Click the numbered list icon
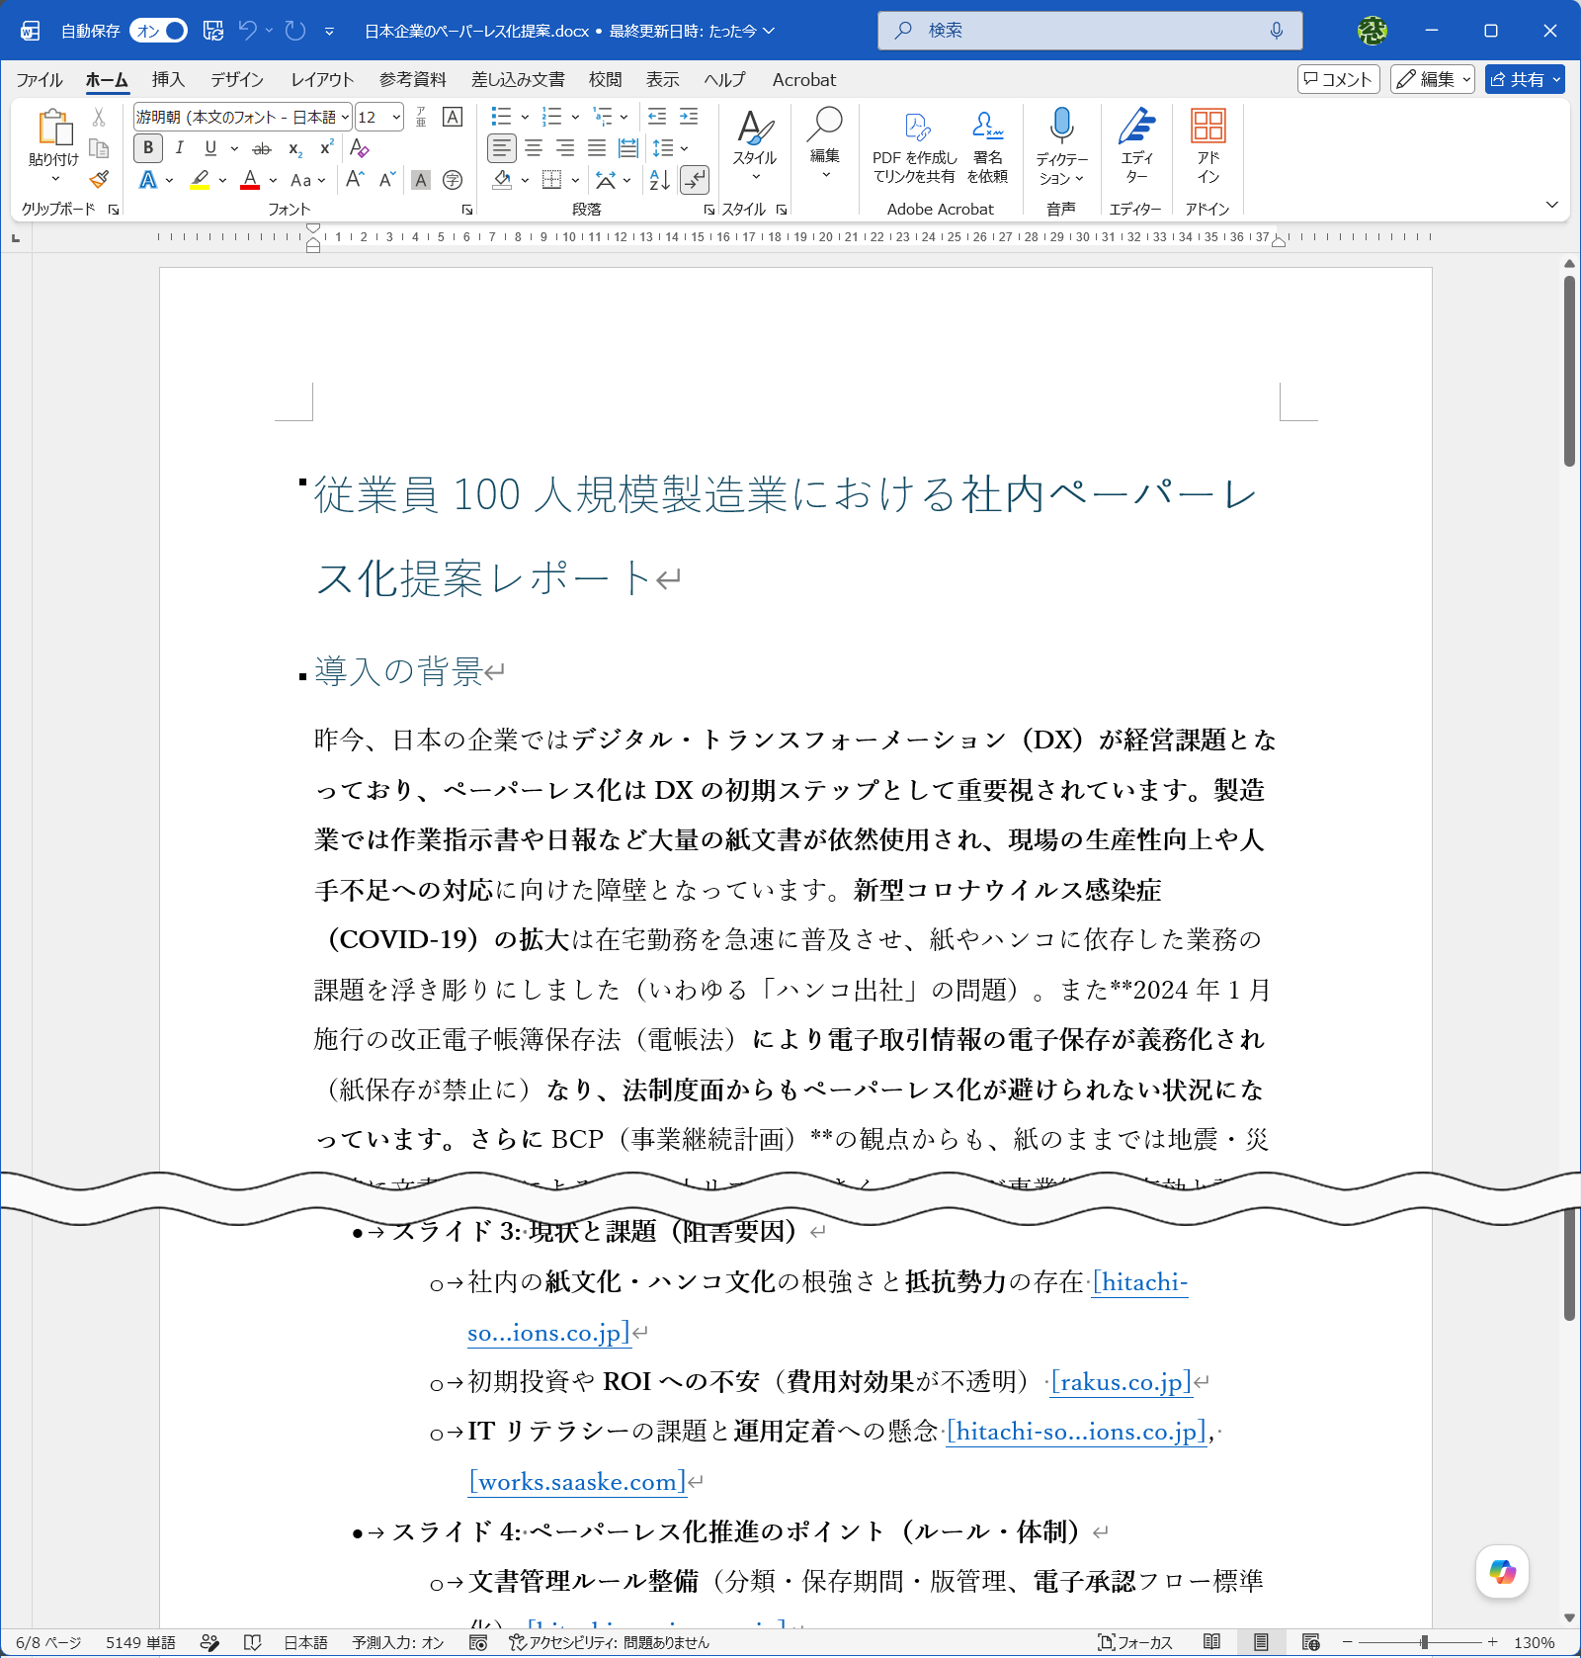 tap(551, 117)
